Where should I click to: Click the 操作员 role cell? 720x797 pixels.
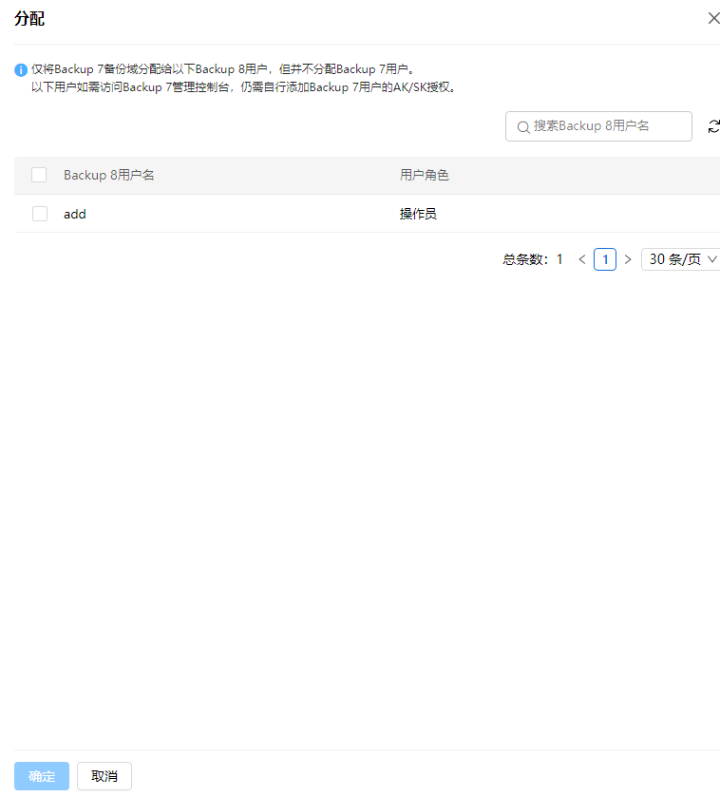point(418,214)
